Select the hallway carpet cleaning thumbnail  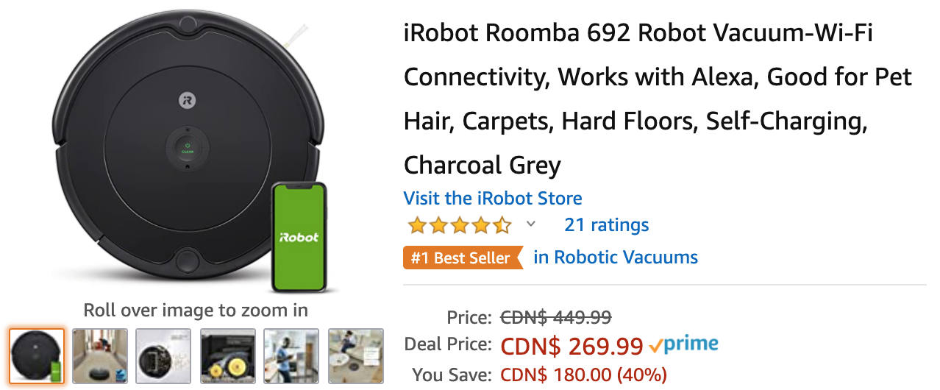(100, 356)
